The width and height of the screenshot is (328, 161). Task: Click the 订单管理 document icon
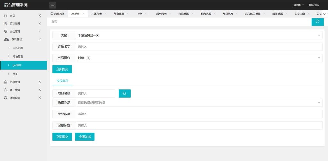coord(6,23)
